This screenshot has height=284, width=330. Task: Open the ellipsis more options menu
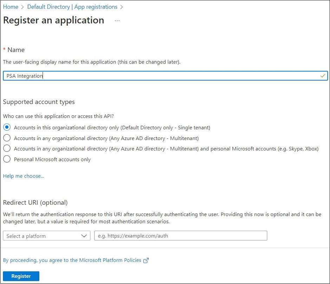pos(117,21)
